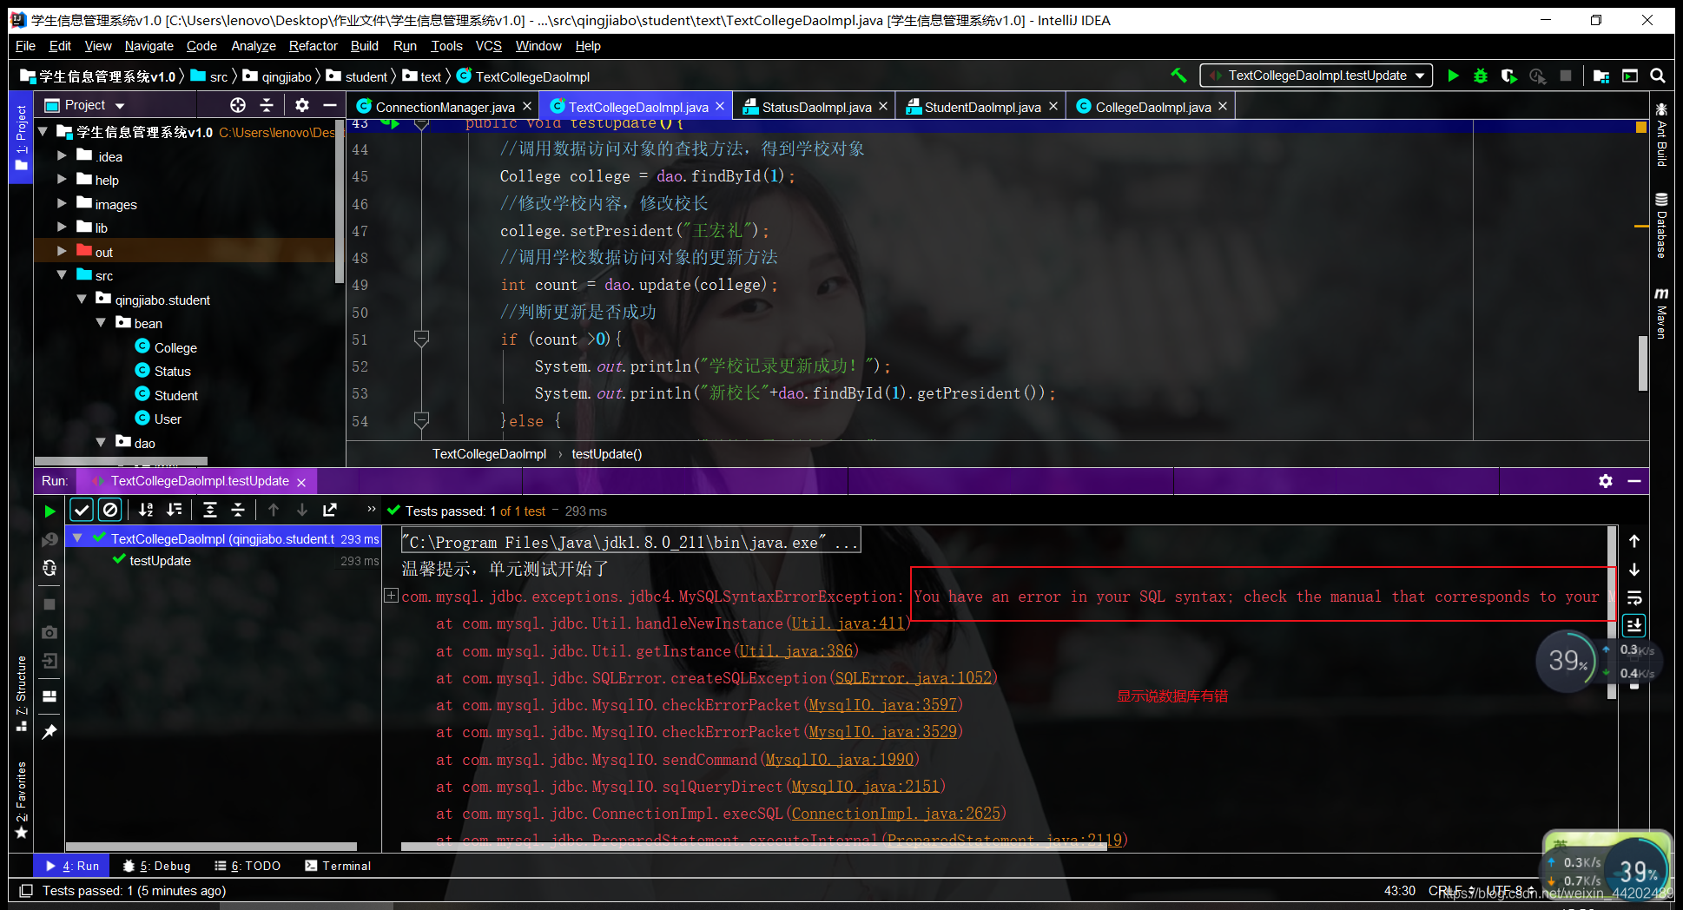This screenshot has width=1683, height=910.
Task: Collapse all in the Project panel
Action: click(267, 105)
